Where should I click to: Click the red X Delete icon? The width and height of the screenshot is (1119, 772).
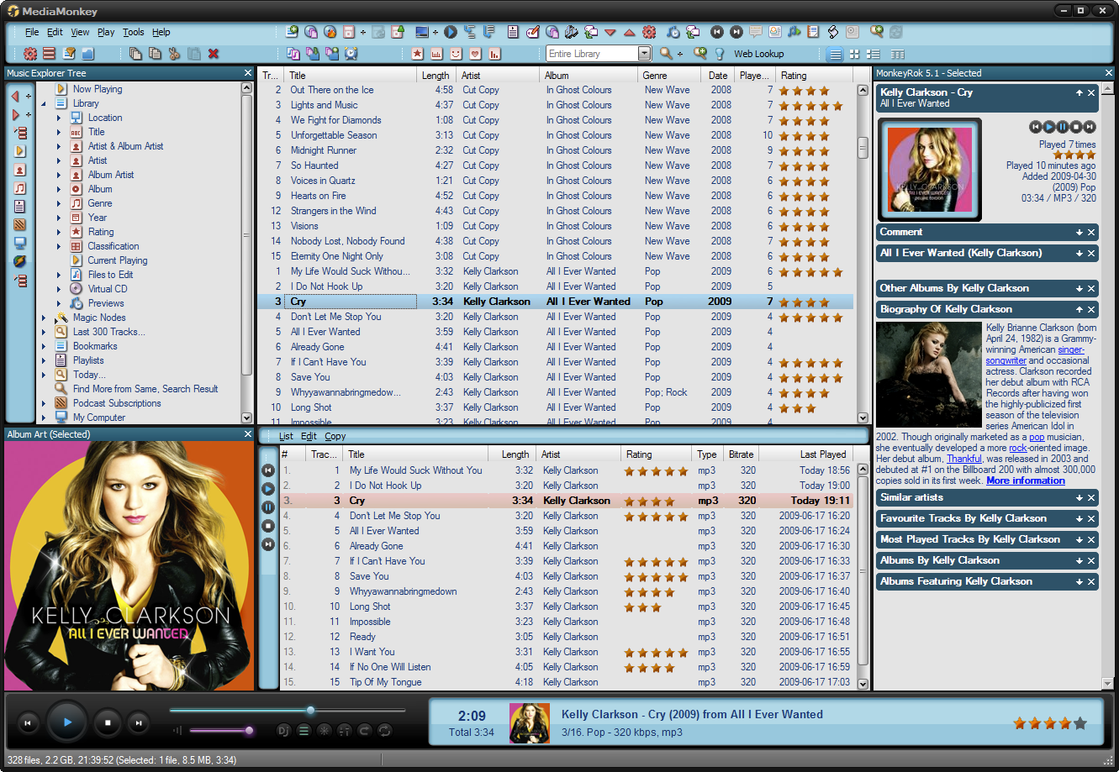click(x=213, y=54)
